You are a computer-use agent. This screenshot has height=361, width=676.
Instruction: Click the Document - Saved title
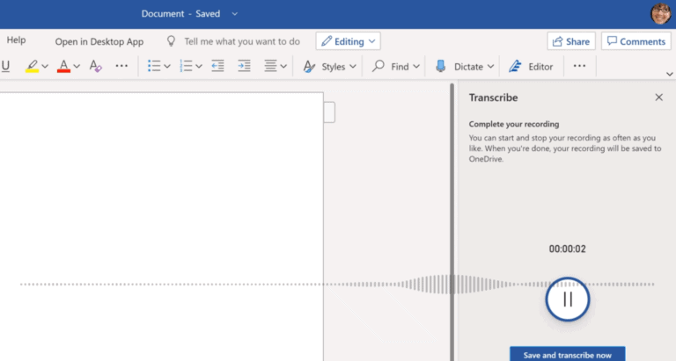[180, 14]
